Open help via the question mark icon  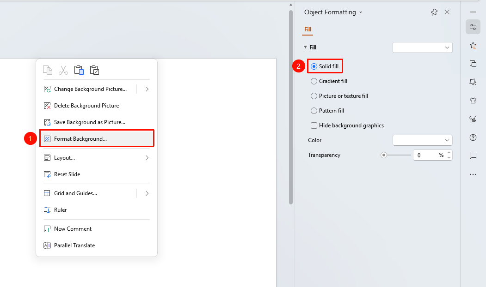(473, 138)
